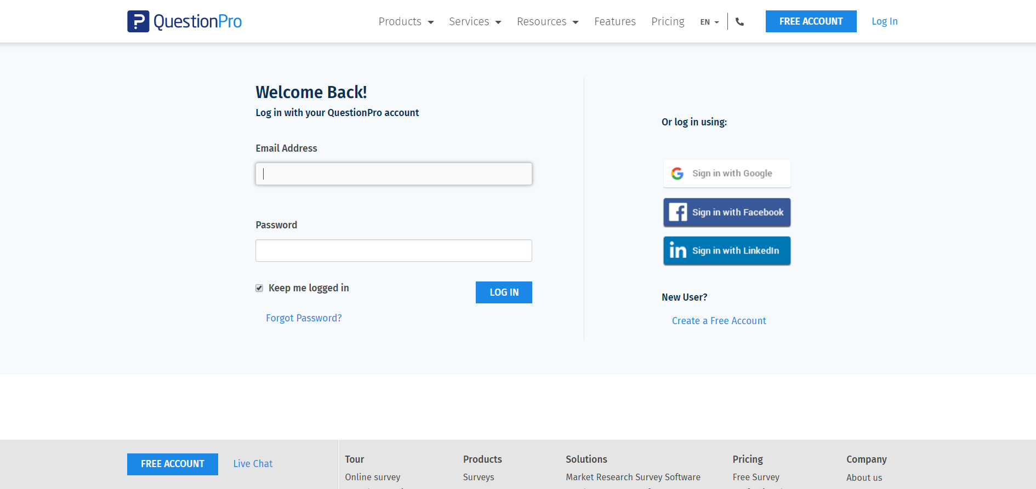The height and width of the screenshot is (489, 1036).
Task: Click Company footer heading
Action: click(867, 459)
